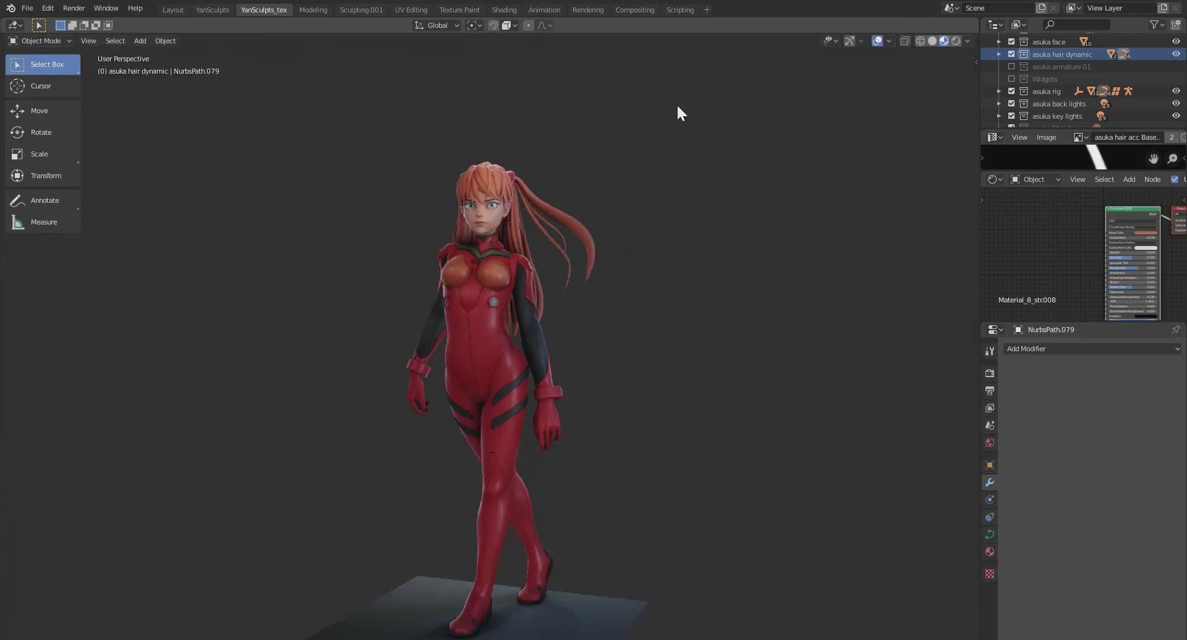Open the Render properties tab
1187x640 pixels.
(989, 373)
